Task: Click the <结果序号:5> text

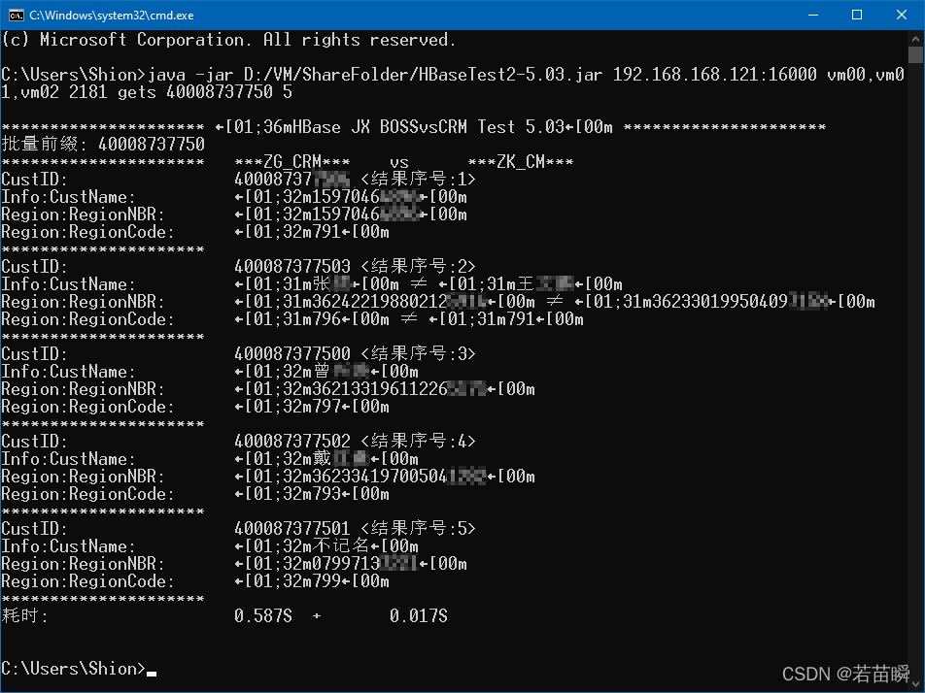Action: (x=418, y=529)
